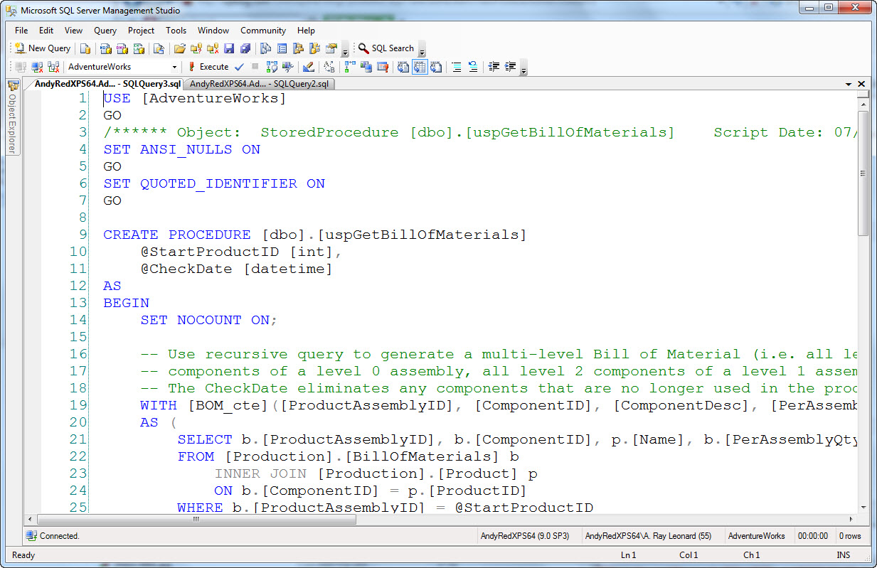877x568 pixels.
Task: Save the current query with floppy icon
Action: 229,48
